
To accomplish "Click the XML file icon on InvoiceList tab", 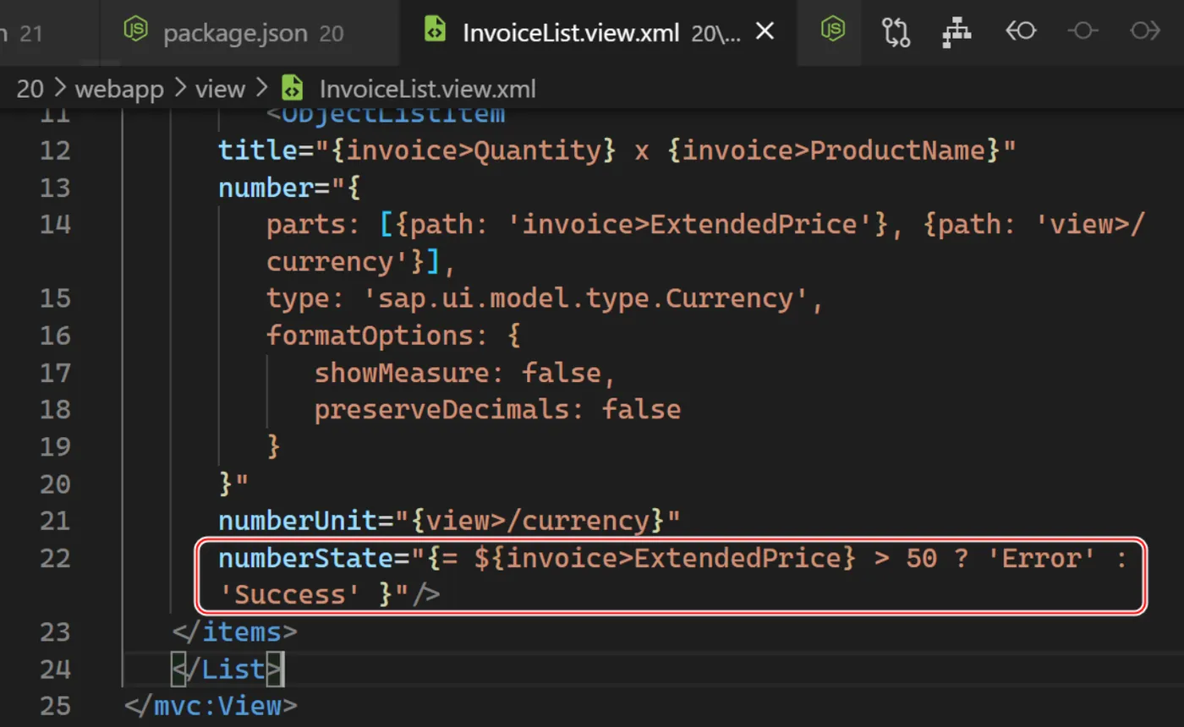I will pos(435,31).
